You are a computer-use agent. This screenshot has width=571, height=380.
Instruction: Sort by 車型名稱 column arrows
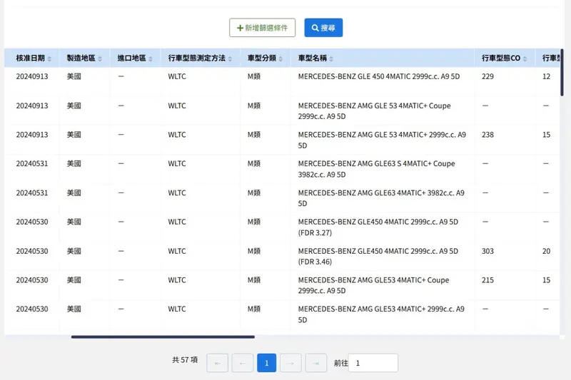coord(331,58)
